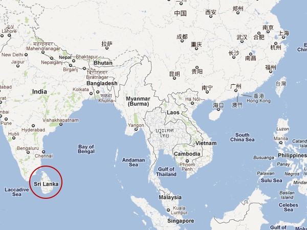This screenshot has width=307, height=230.
Task: Select the Andaman Sea label
Action: [x=134, y=163]
